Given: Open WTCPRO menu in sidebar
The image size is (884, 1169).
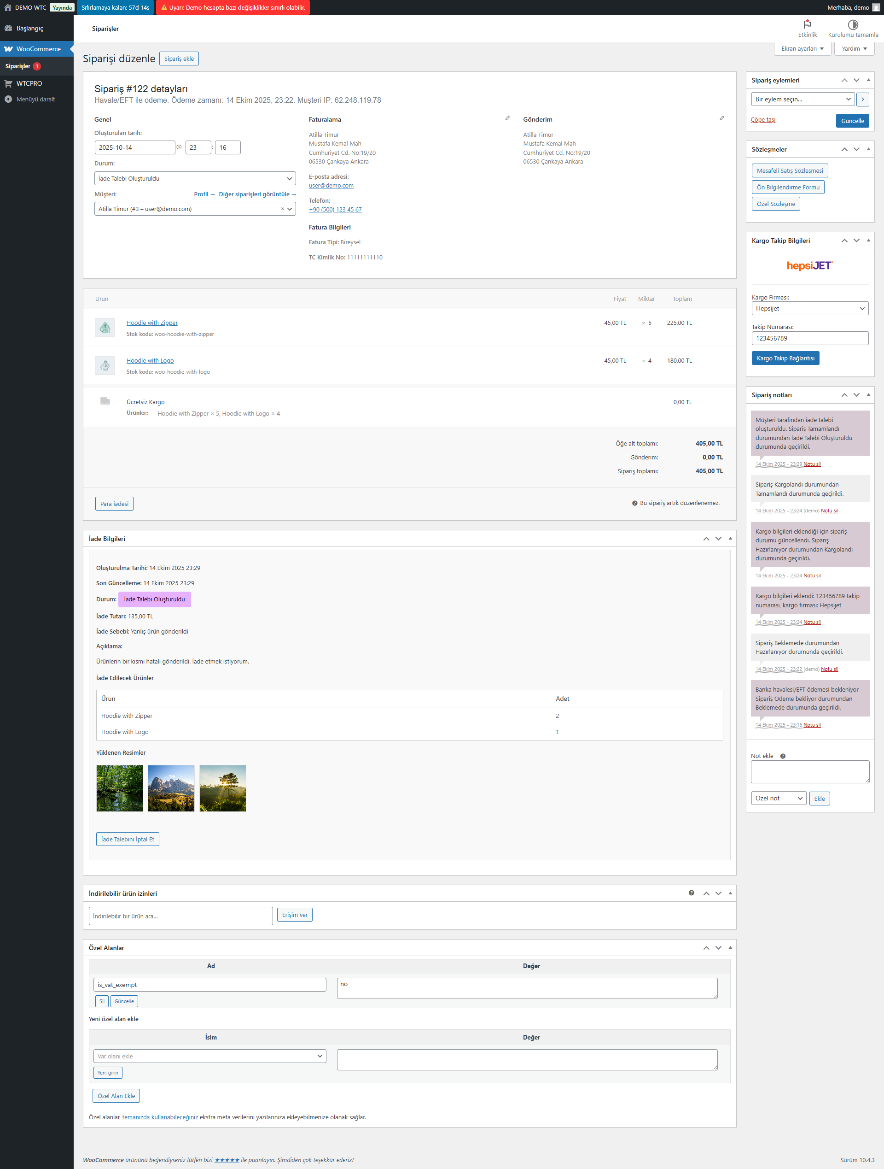Looking at the screenshot, I should 29,83.
